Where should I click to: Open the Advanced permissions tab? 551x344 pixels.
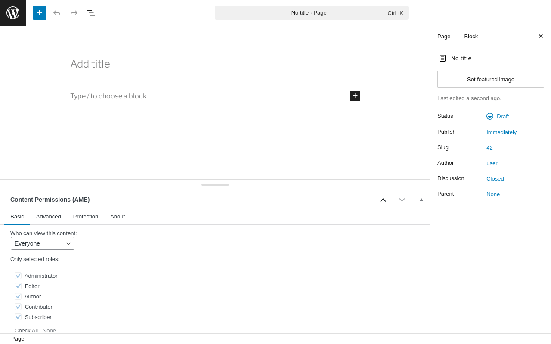[x=49, y=217]
